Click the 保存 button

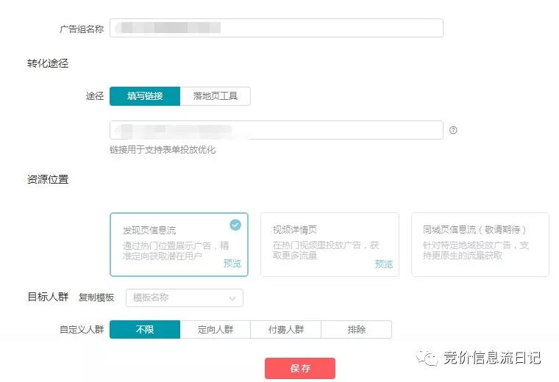pyautogui.click(x=300, y=369)
